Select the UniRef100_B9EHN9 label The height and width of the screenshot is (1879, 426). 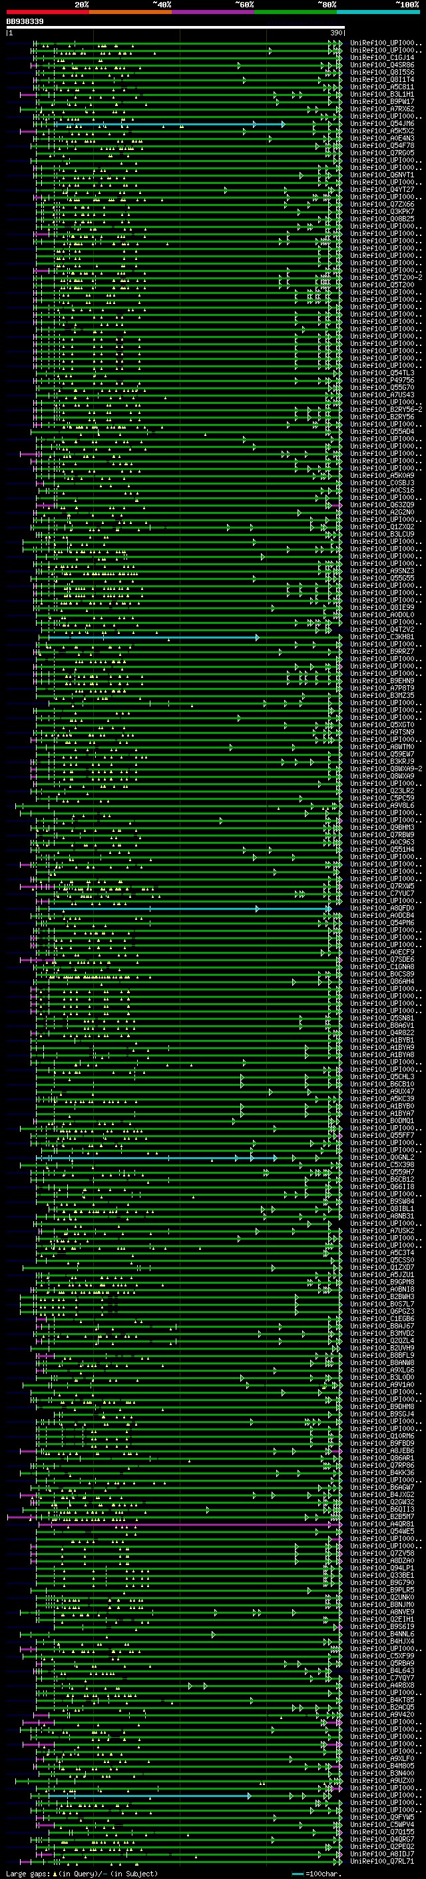(x=382, y=681)
